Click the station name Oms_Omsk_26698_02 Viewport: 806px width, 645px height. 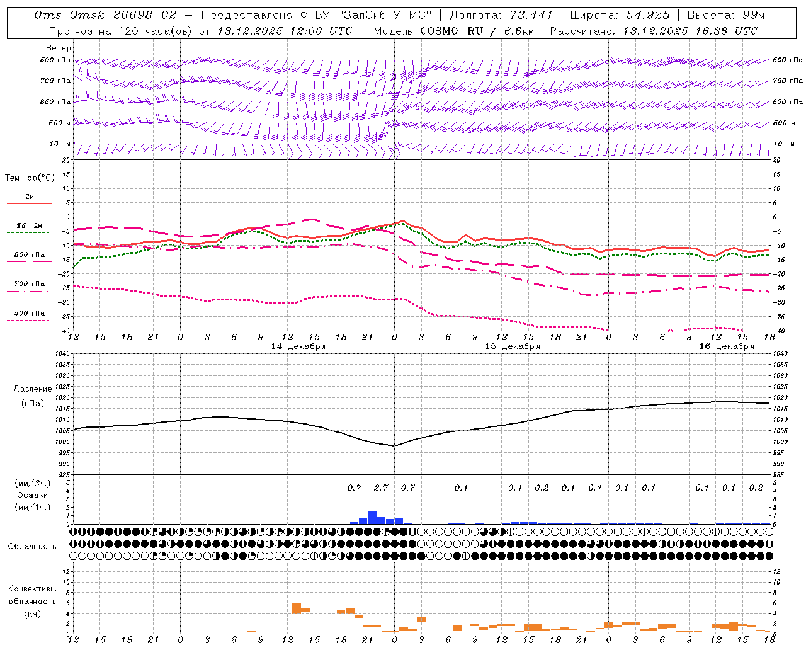click(106, 15)
